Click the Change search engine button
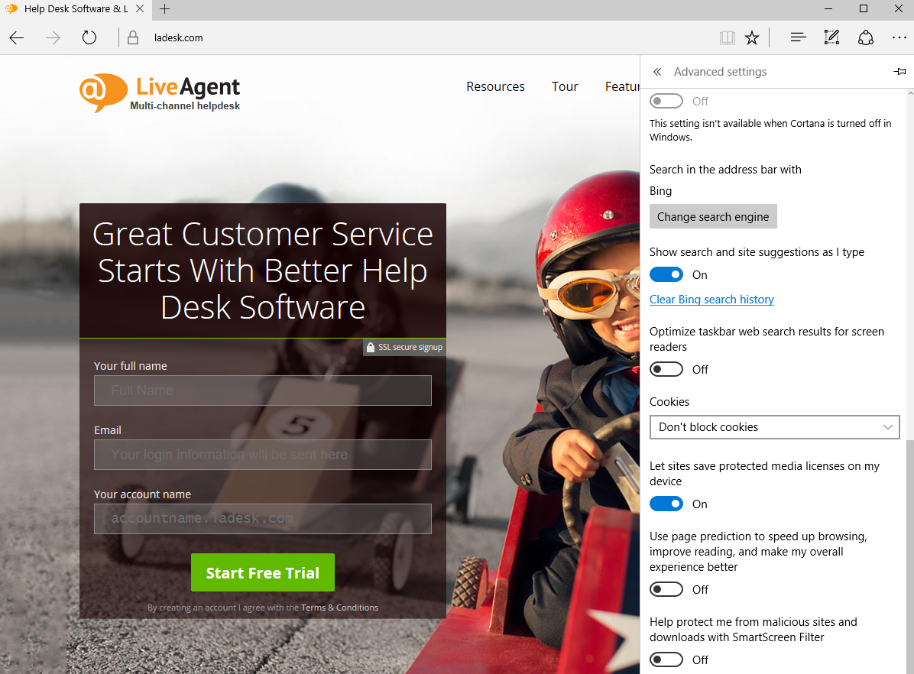 (713, 217)
